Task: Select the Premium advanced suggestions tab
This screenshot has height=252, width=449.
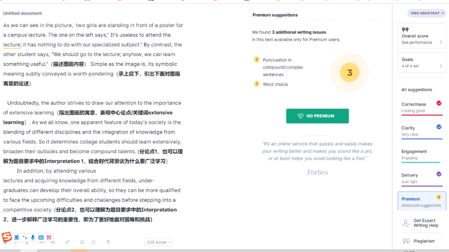Action: 422,202
